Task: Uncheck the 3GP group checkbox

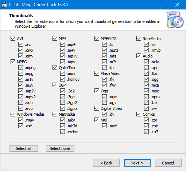Action: pyautogui.click(x=55, y=85)
